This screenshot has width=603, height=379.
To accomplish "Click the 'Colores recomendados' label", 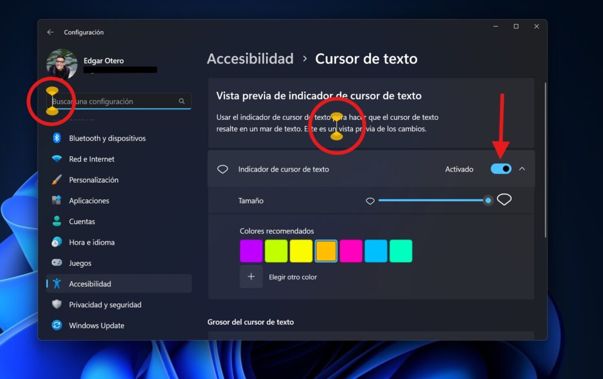I will point(277,231).
